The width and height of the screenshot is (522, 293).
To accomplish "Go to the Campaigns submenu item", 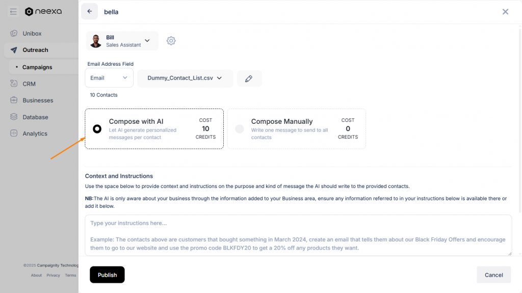I will tap(37, 67).
